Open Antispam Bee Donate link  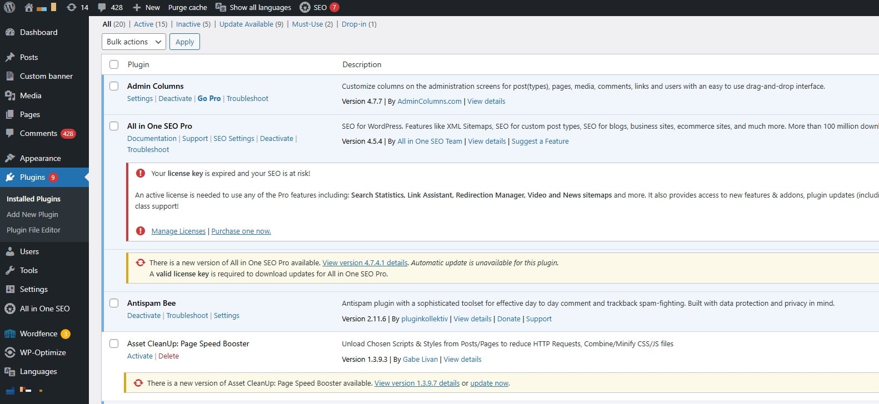click(x=509, y=319)
